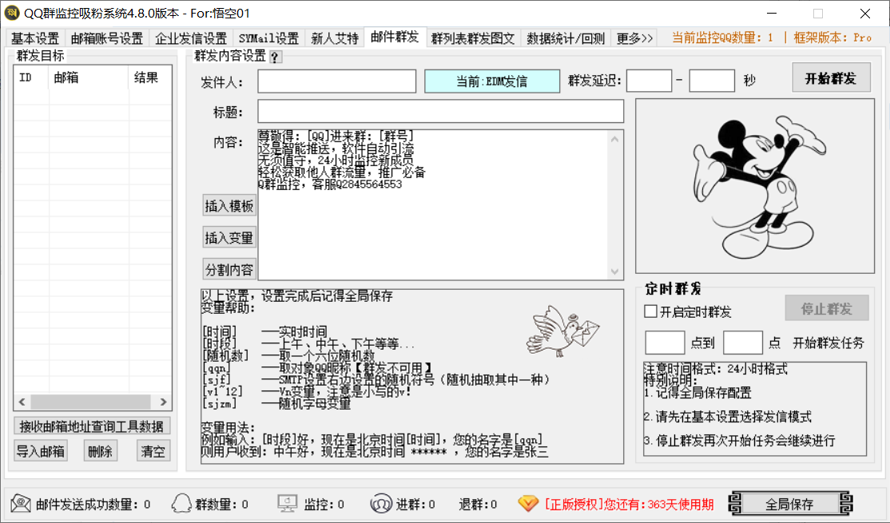This screenshot has height=523, width=890.
Task: Click the 分割内容 button
Action: (x=228, y=269)
